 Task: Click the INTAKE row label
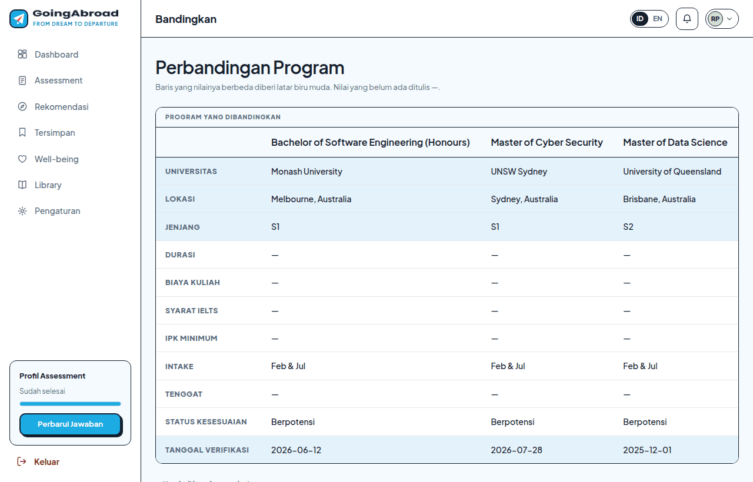click(179, 366)
